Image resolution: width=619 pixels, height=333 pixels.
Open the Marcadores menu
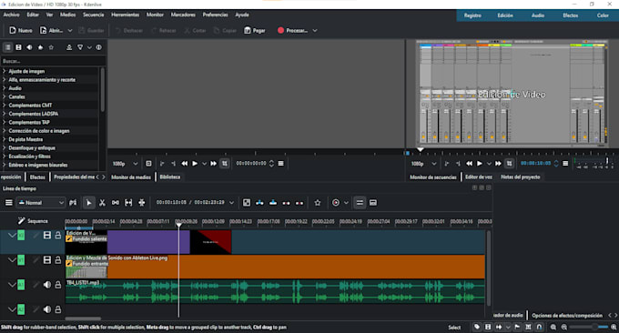[183, 15]
